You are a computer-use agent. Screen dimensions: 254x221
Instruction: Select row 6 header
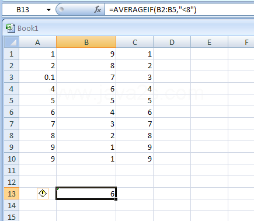[x=12, y=112]
